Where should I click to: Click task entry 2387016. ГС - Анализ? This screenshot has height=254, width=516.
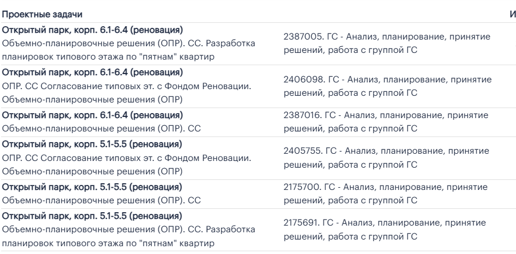click(387, 122)
